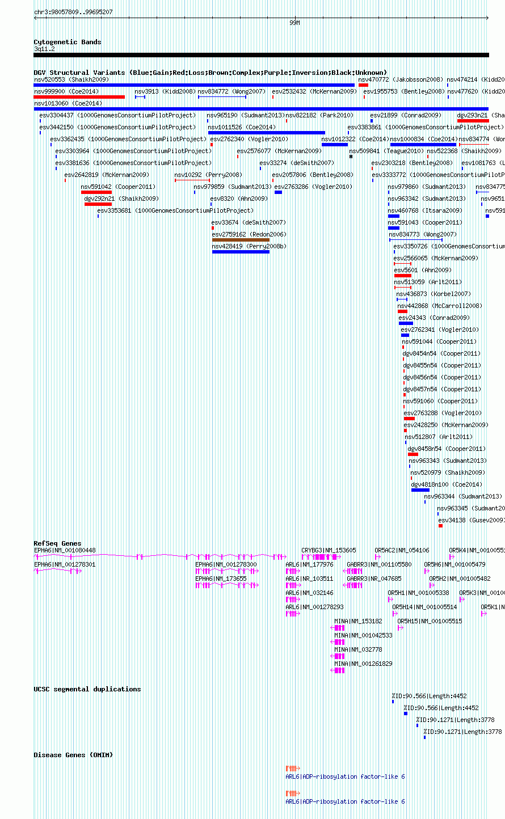The image size is (505, 819).
Task: Select nsv10292 (Perry2008) label
Action: click(x=208, y=175)
